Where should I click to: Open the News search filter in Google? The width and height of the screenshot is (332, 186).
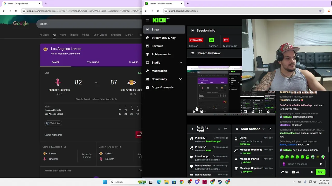tap(63, 35)
